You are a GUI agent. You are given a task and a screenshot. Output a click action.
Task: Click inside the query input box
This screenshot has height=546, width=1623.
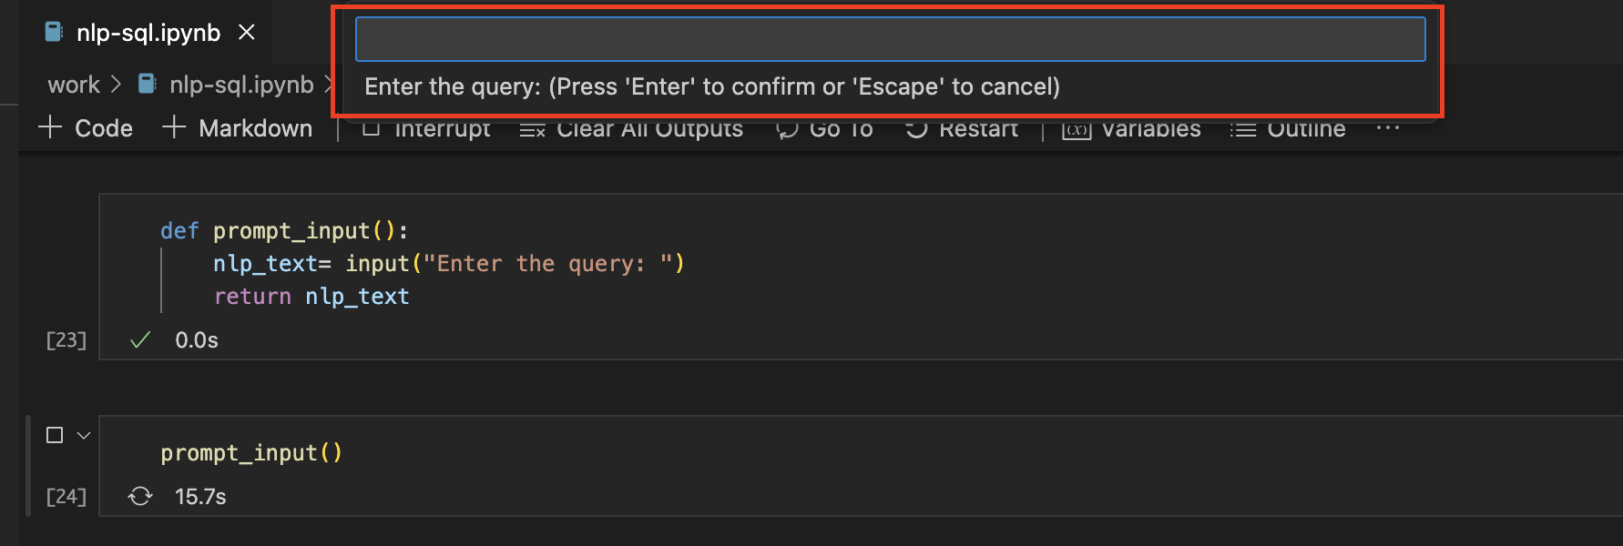pyautogui.click(x=890, y=38)
